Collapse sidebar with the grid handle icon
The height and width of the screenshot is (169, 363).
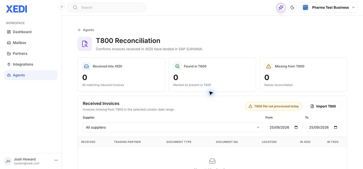pos(62,7)
